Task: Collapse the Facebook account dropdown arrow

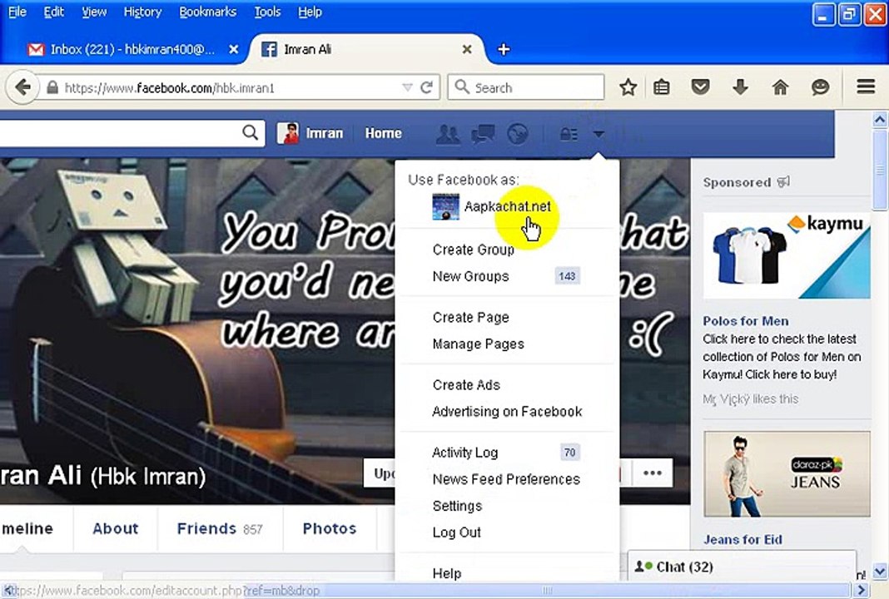Action: click(598, 134)
